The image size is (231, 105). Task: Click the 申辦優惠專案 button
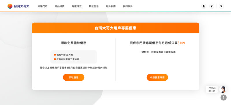click(x=157, y=77)
